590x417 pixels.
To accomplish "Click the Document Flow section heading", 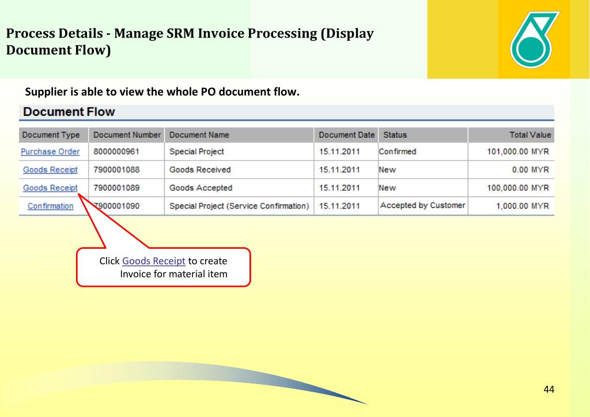I will [69, 112].
